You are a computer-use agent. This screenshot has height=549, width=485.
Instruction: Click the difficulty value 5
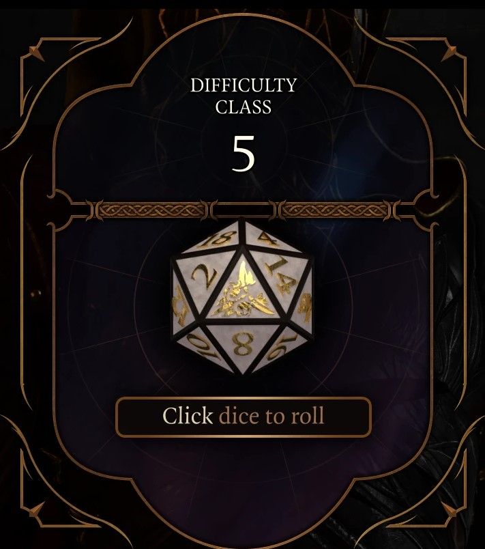click(x=243, y=154)
